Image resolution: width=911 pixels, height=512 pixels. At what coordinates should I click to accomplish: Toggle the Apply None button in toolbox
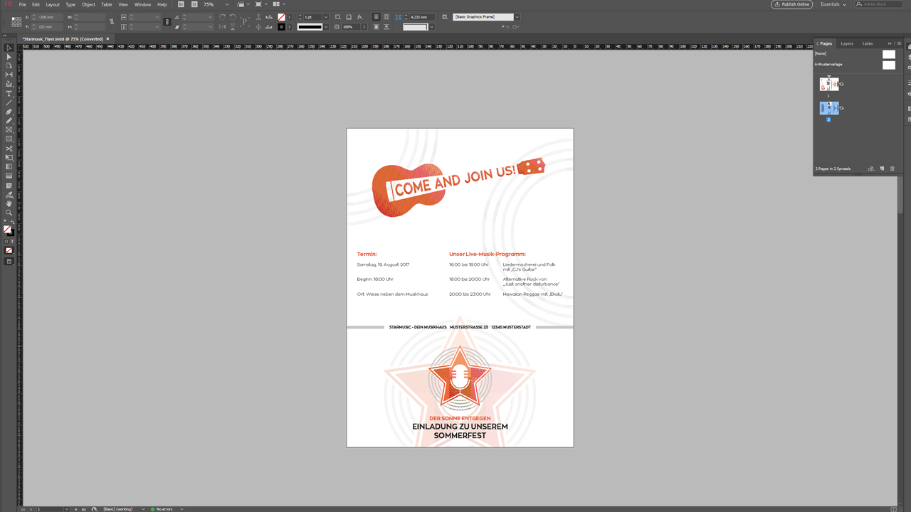coord(9,250)
